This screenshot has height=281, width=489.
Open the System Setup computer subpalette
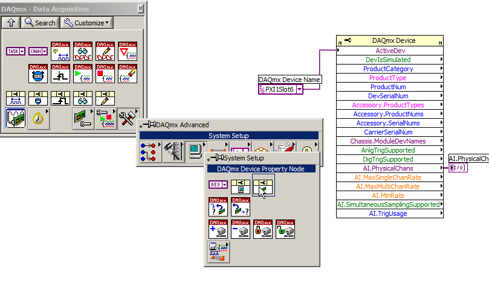195,152
